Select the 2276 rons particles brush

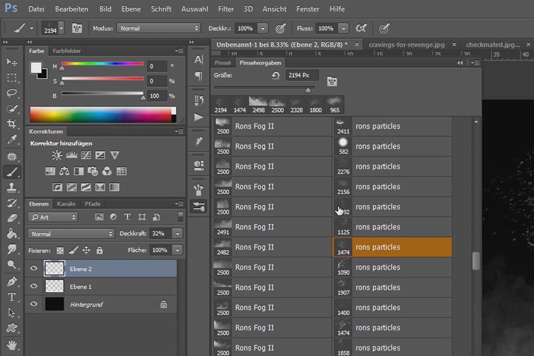(392, 166)
